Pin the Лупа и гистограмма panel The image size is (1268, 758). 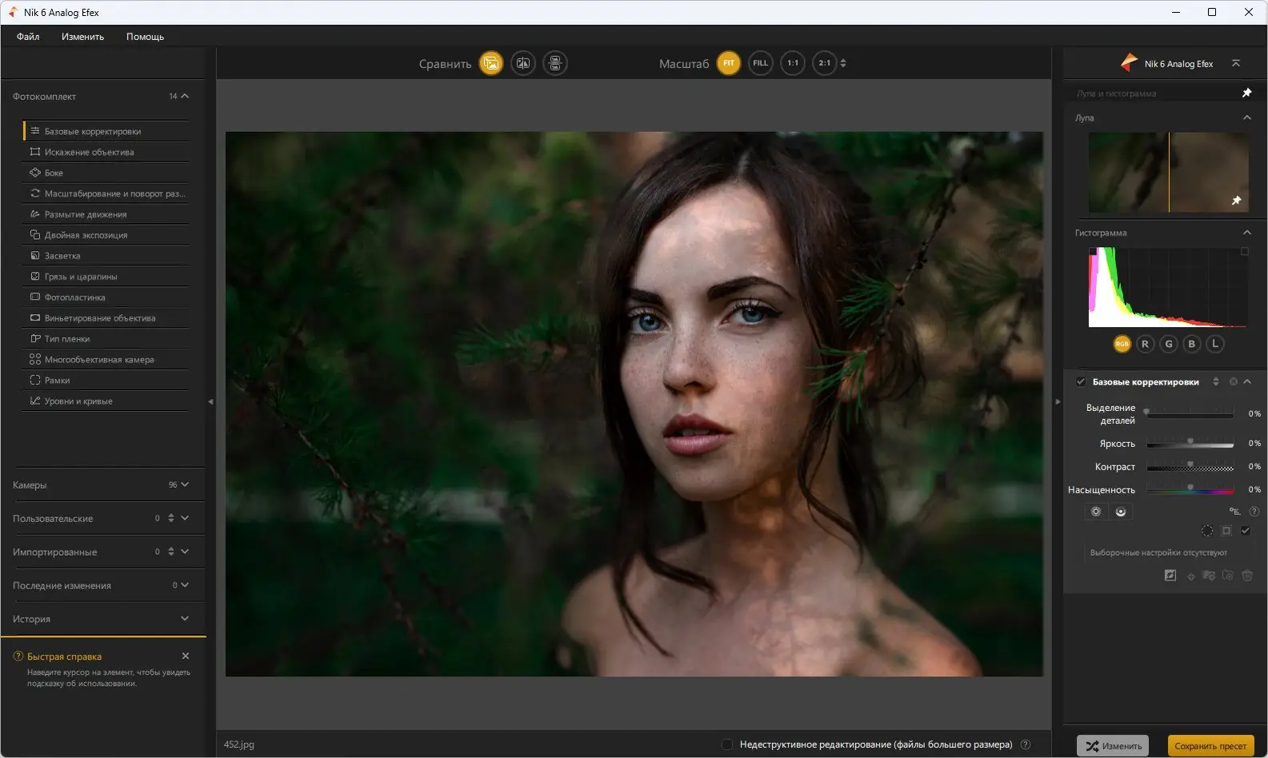(1246, 94)
